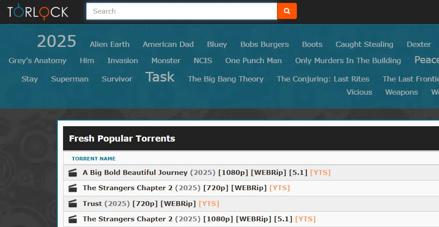Sort by Torrent Name column header
This screenshot has height=227, width=439.
[x=94, y=159]
